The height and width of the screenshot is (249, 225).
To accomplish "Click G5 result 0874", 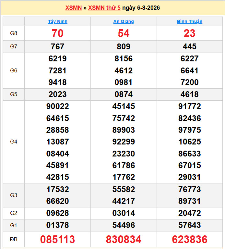I will [124, 94].
